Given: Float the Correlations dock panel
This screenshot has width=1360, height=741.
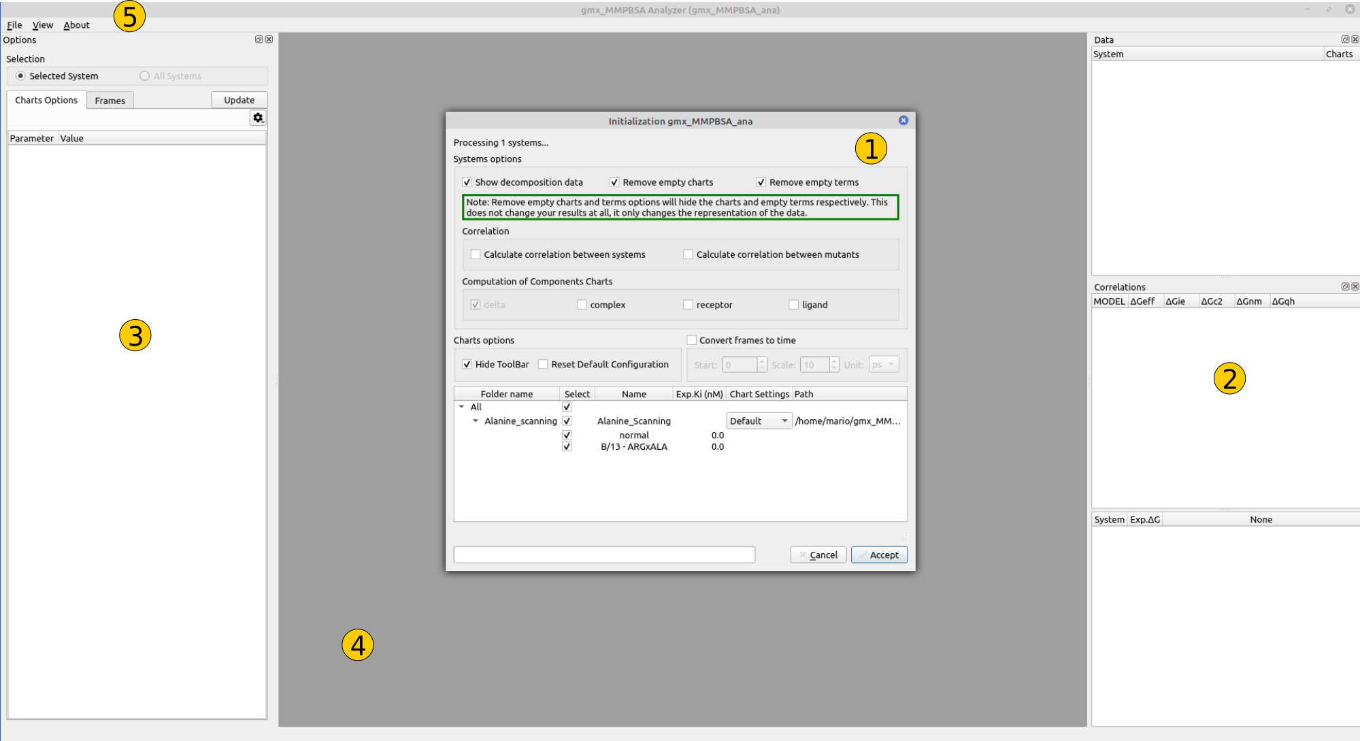Looking at the screenshot, I should tap(1344, 286).
